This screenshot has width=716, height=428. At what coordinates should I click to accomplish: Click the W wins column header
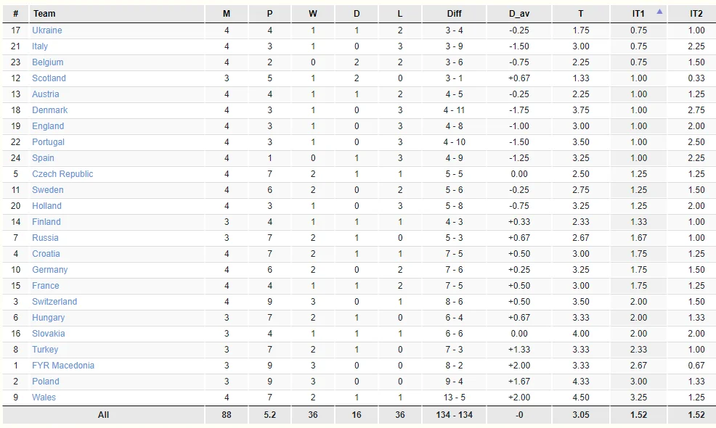(312, 14)
